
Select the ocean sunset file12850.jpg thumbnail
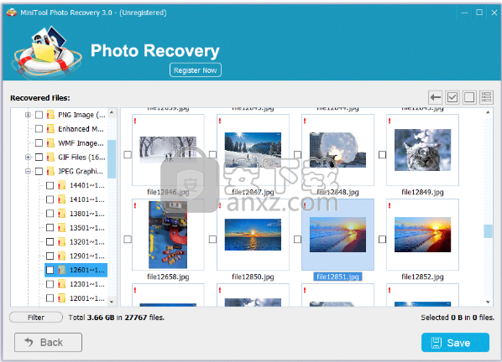253,235
